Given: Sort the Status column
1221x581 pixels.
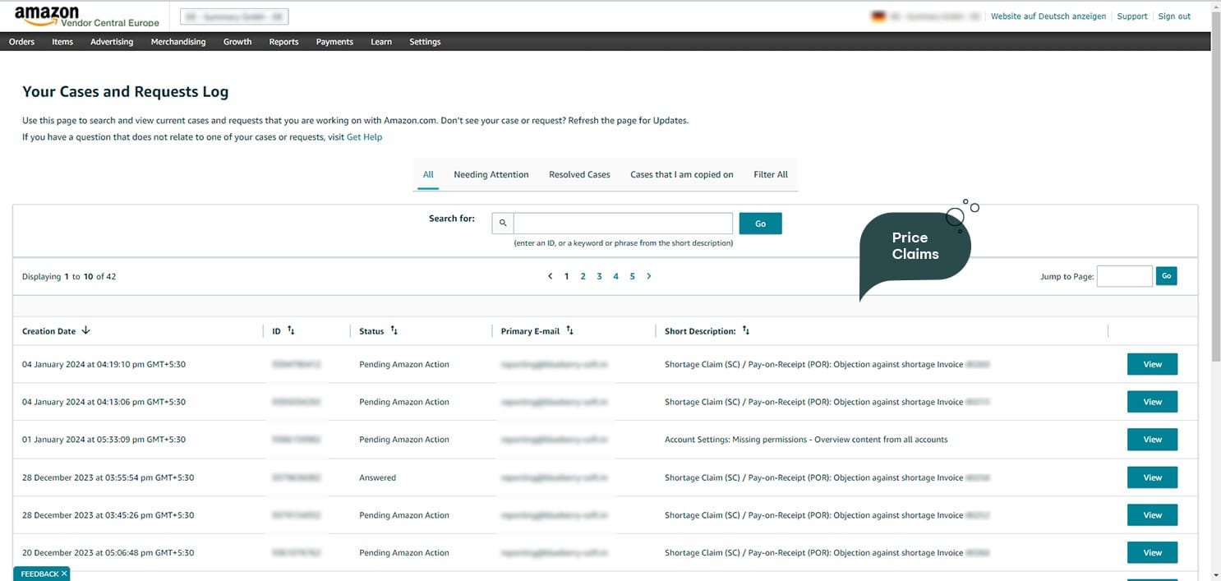Looking at the screenshot, I should click(394, 331).
